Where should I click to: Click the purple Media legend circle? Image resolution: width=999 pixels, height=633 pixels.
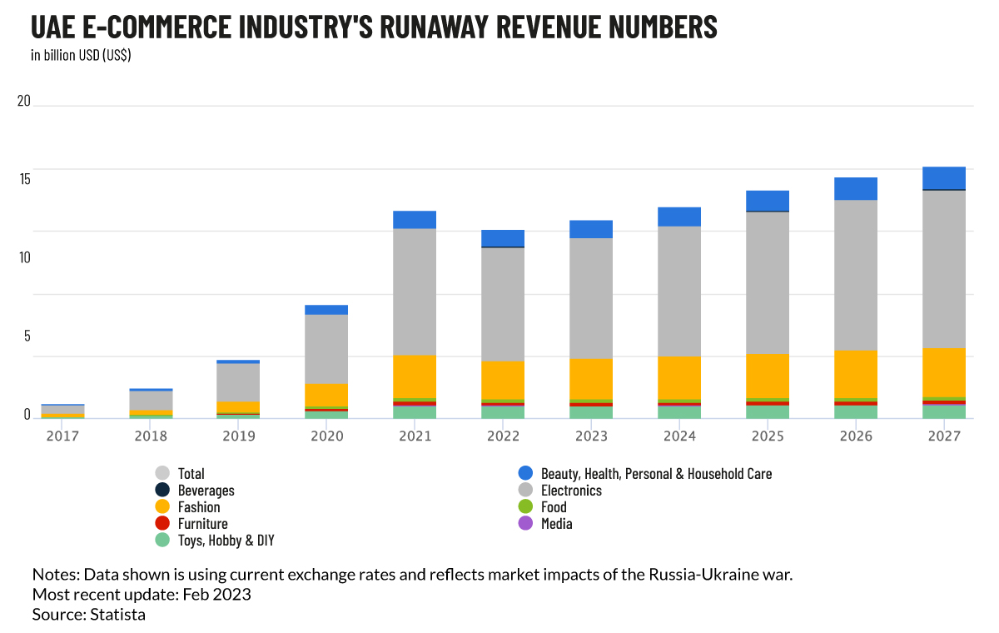(525, 523)
